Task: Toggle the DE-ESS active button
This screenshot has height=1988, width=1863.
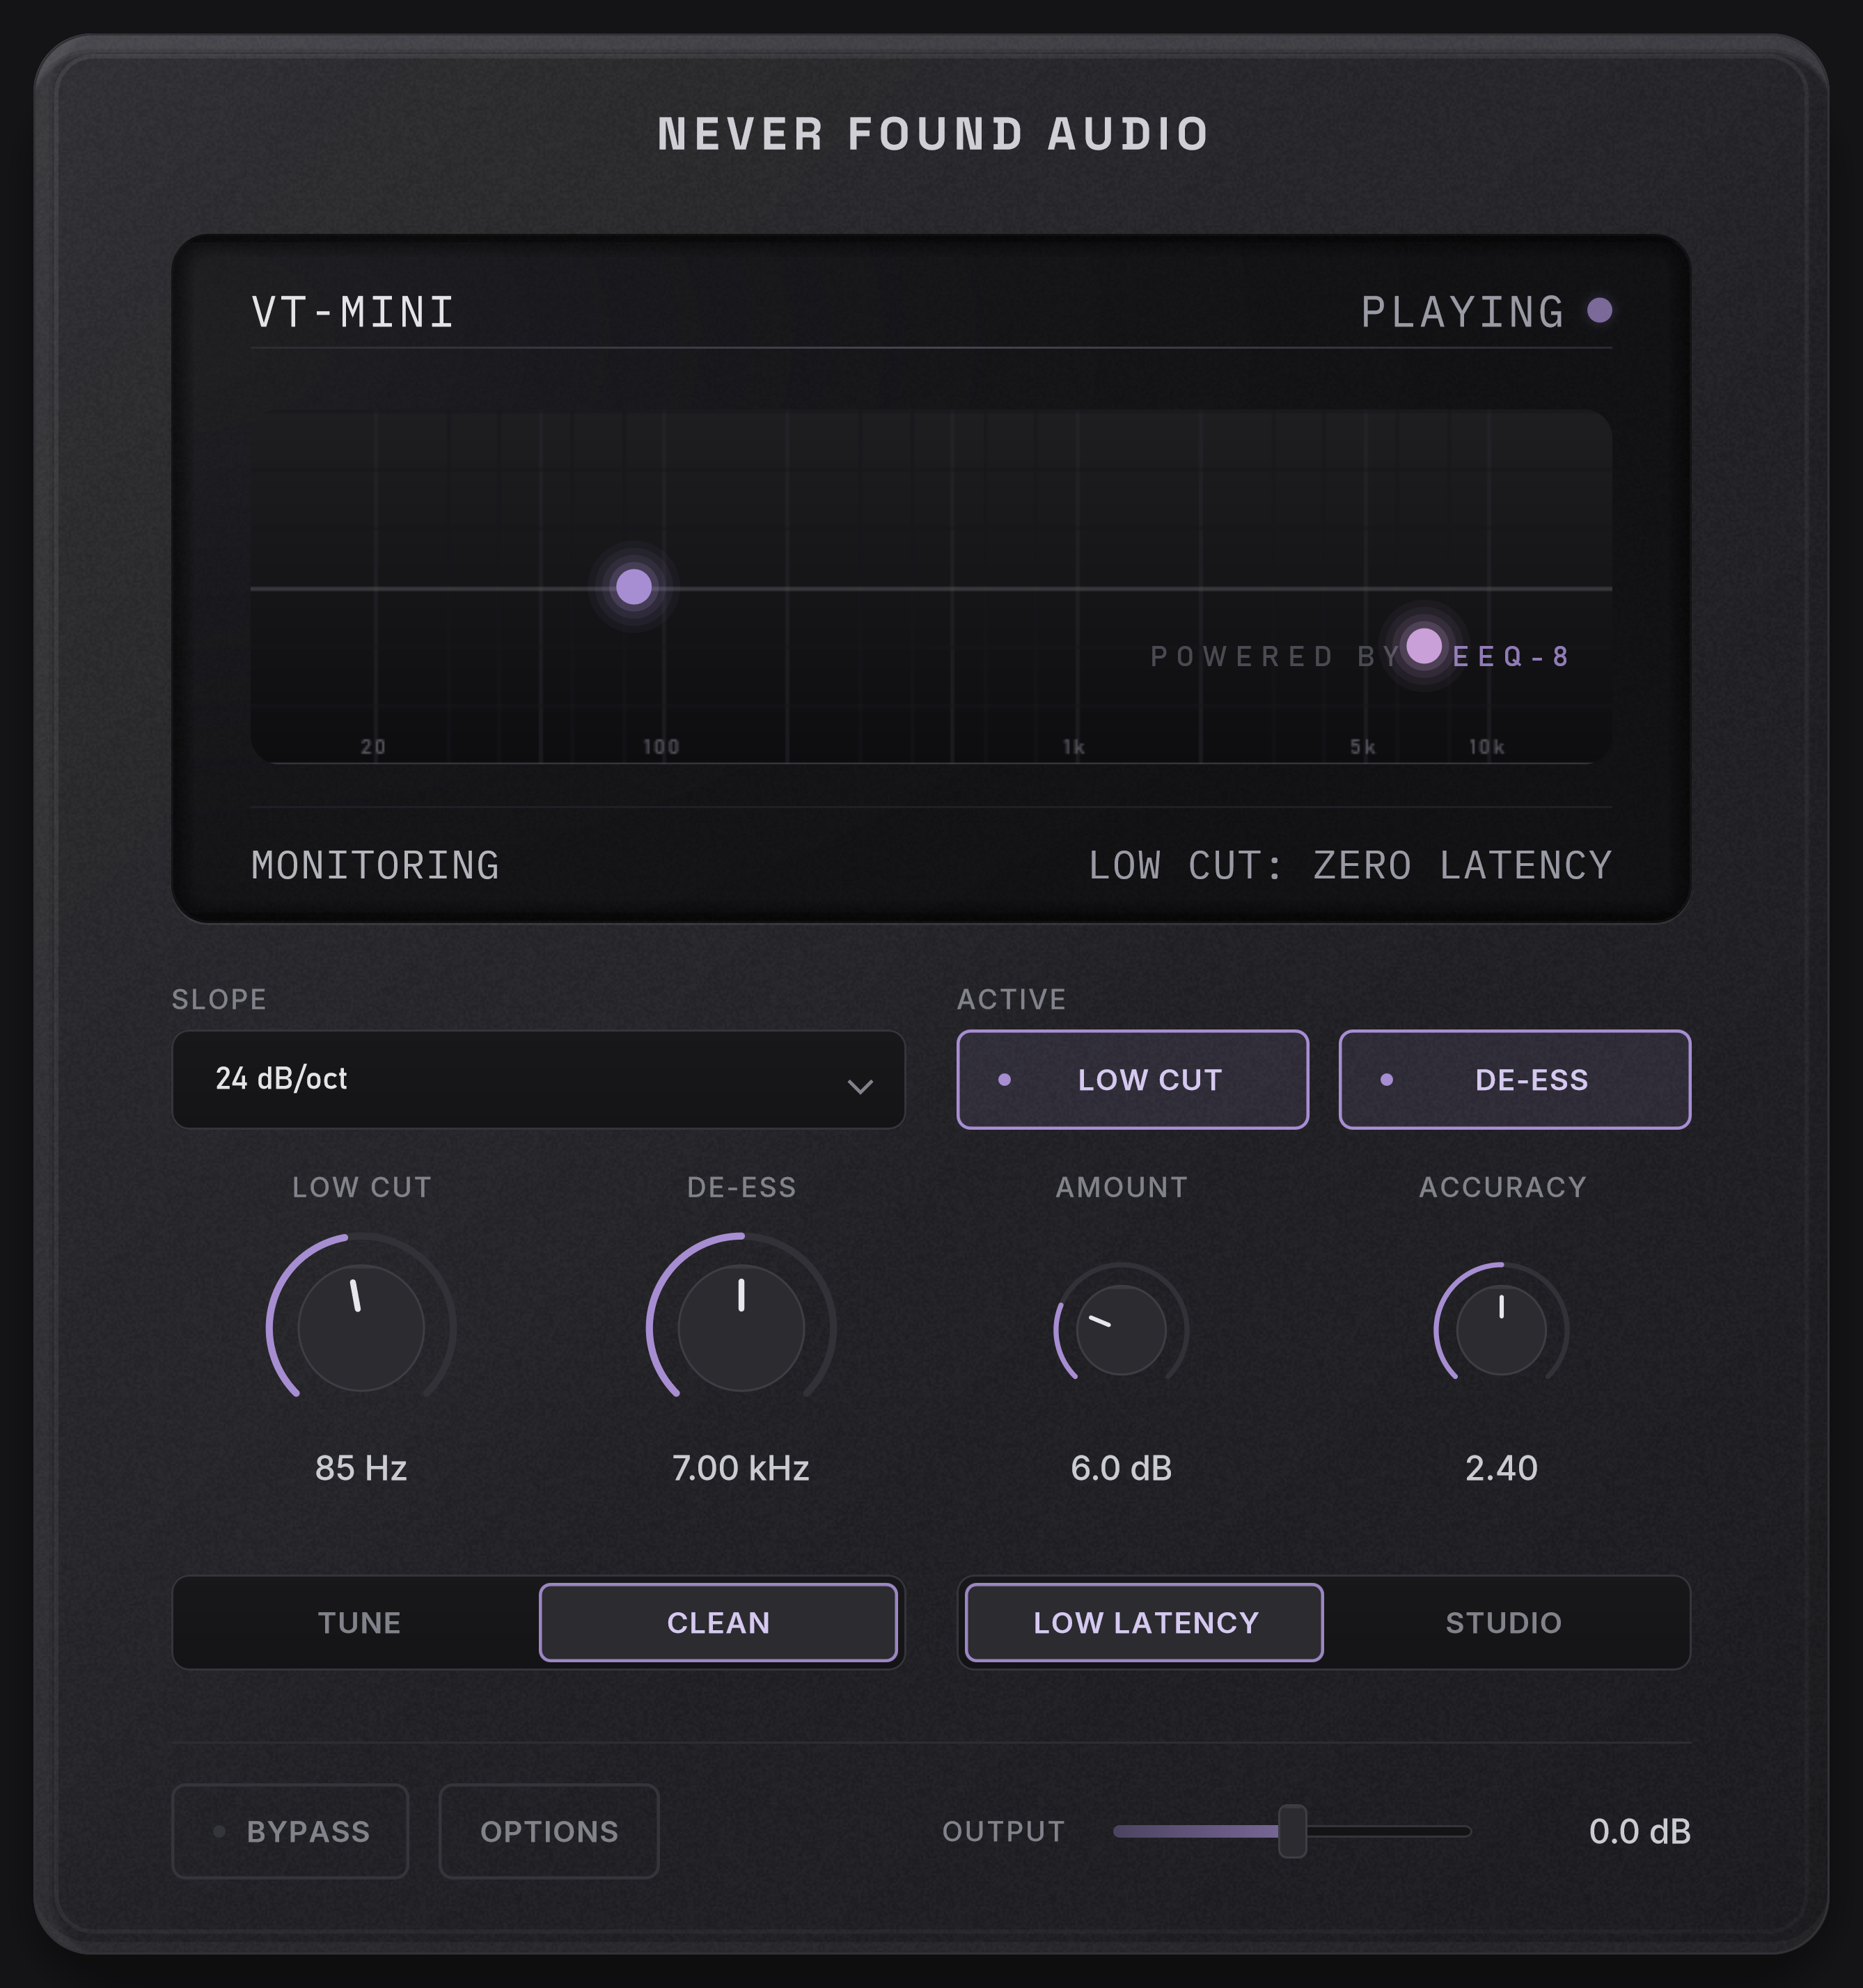Action: pos(1514,1079)
